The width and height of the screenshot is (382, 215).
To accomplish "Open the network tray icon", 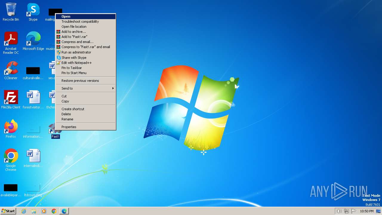I will (346, 211).
